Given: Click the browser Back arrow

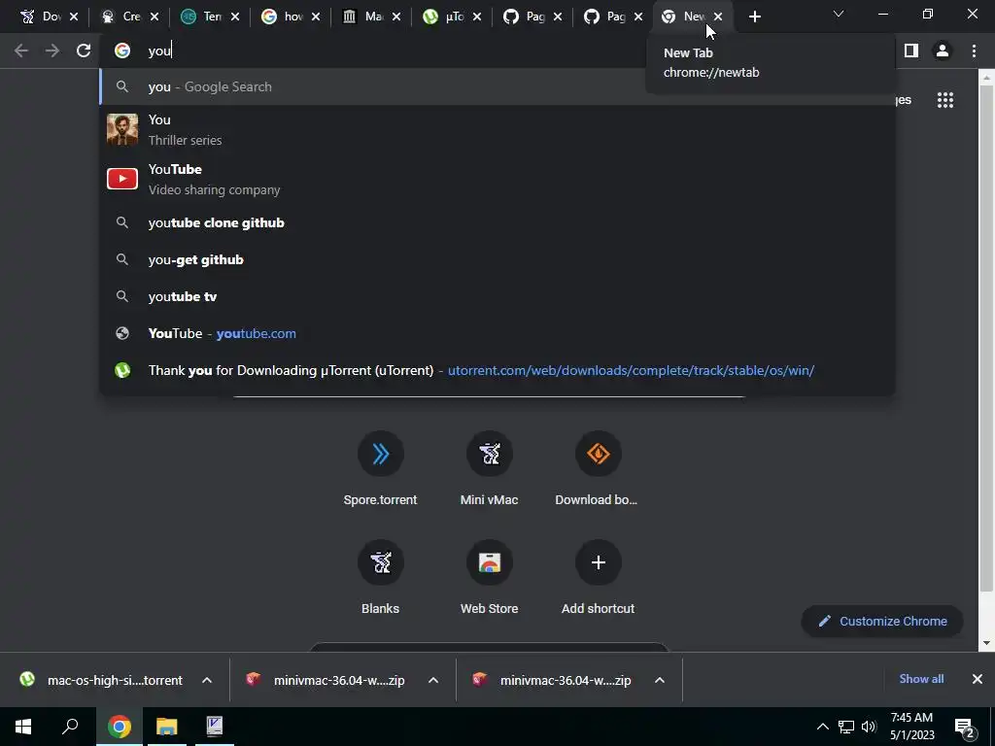Looking at the screenshot, I should 21,51.
